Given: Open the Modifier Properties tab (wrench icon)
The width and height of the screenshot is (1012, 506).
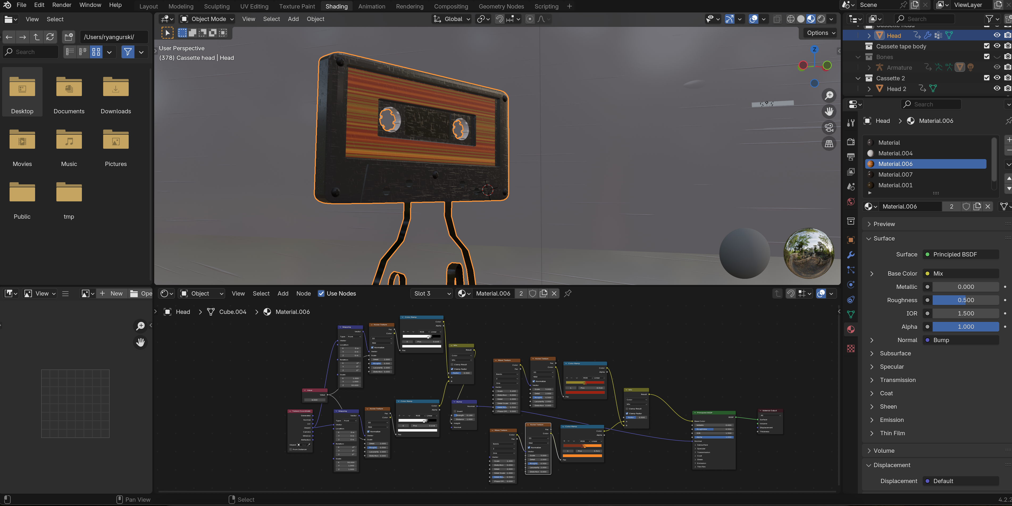Looking at the screenshot, I should [851, 255].
